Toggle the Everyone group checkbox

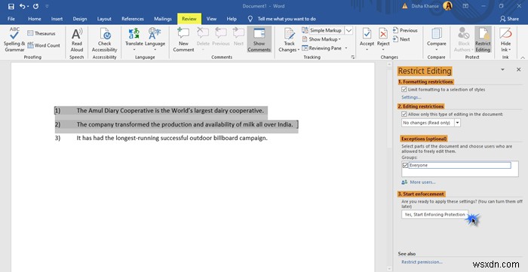(405, 166)
